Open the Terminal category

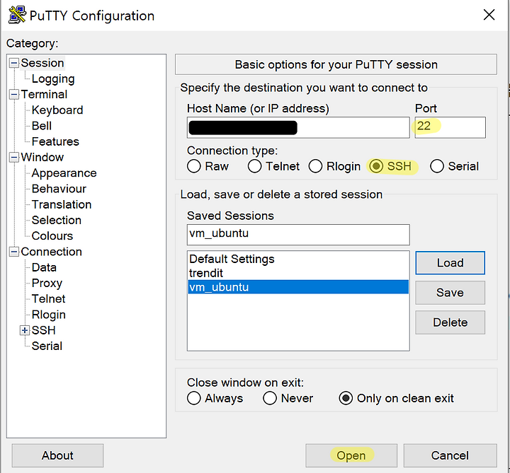tap(44, 95)
